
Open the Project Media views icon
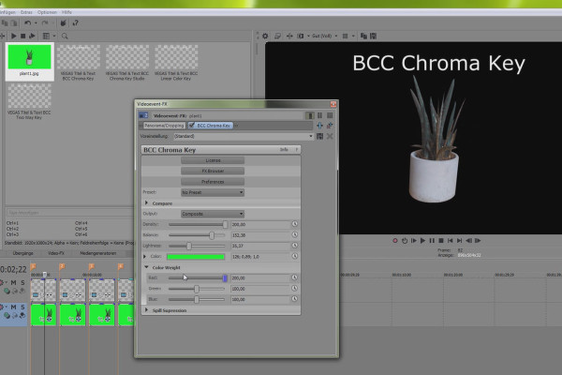(46, 36)
